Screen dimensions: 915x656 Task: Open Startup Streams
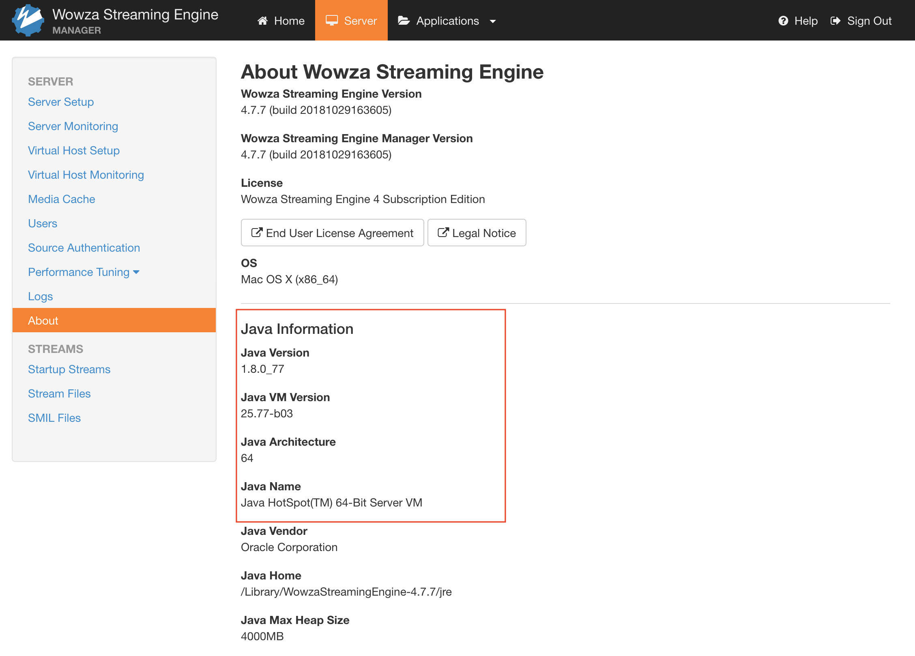tap(69, 369)
